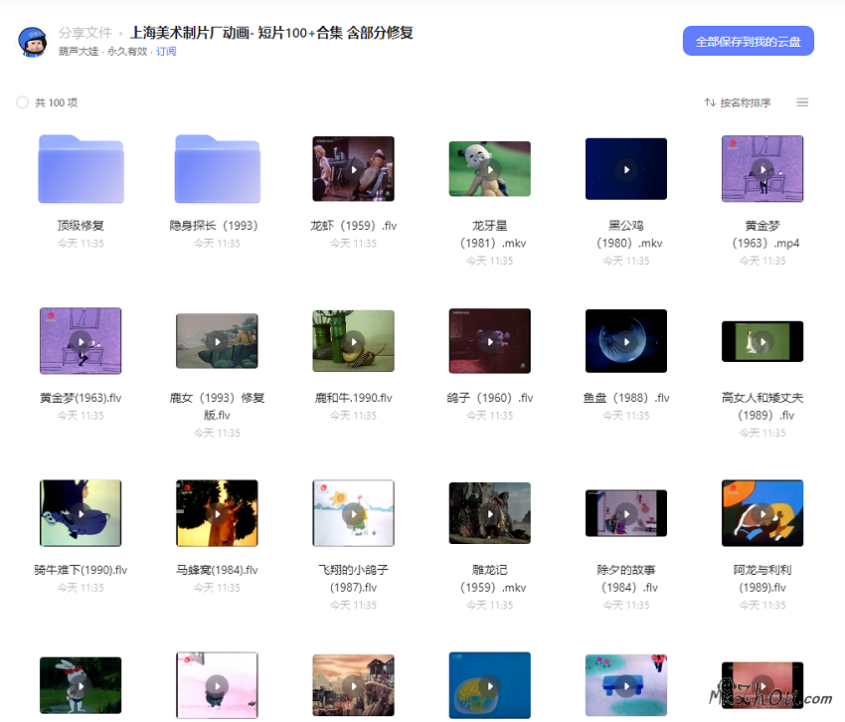This screenshot has height=722, width=845.
Task: Click the 全部保存到我的云盘 button
Action: pos(749,41)
